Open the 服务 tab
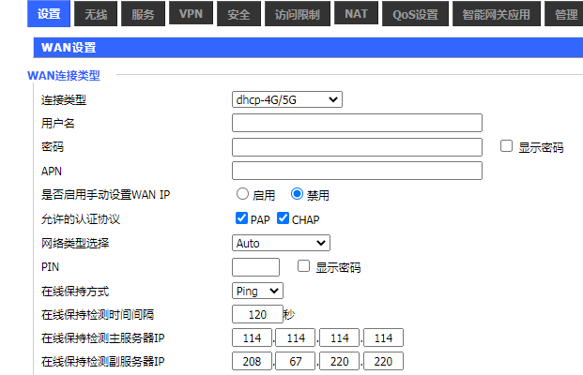 [143, 14]
